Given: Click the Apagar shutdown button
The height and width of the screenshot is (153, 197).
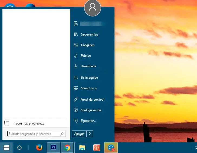Looking at the screenshot, I should coord(79,134).
